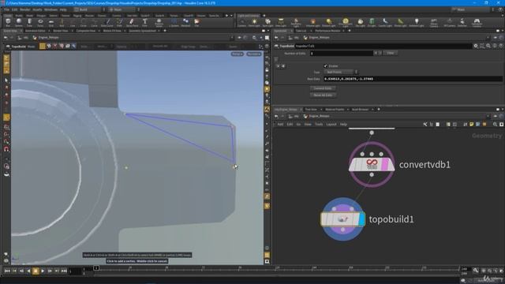This screenshot has height=284, width=505.
Task: Select the Font shelf tool
Action: point(144,23)
